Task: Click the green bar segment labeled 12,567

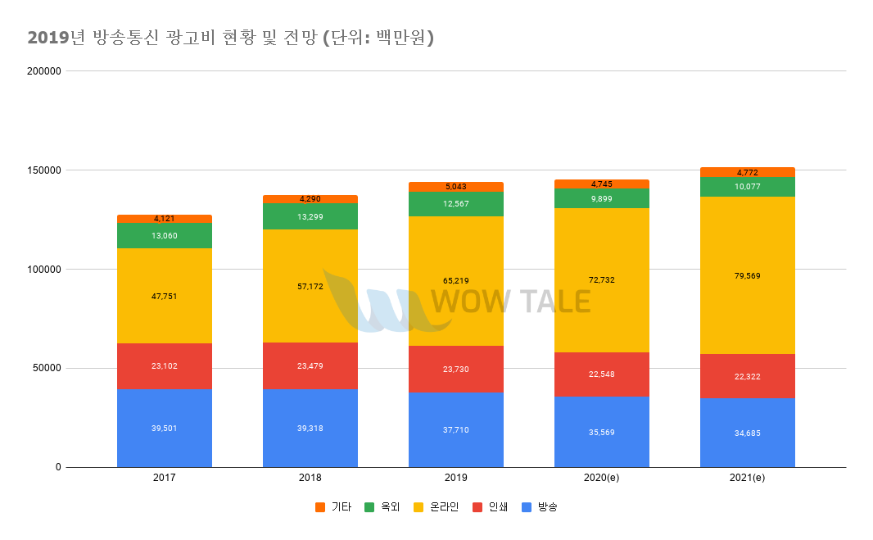Action: pos(456,204)
